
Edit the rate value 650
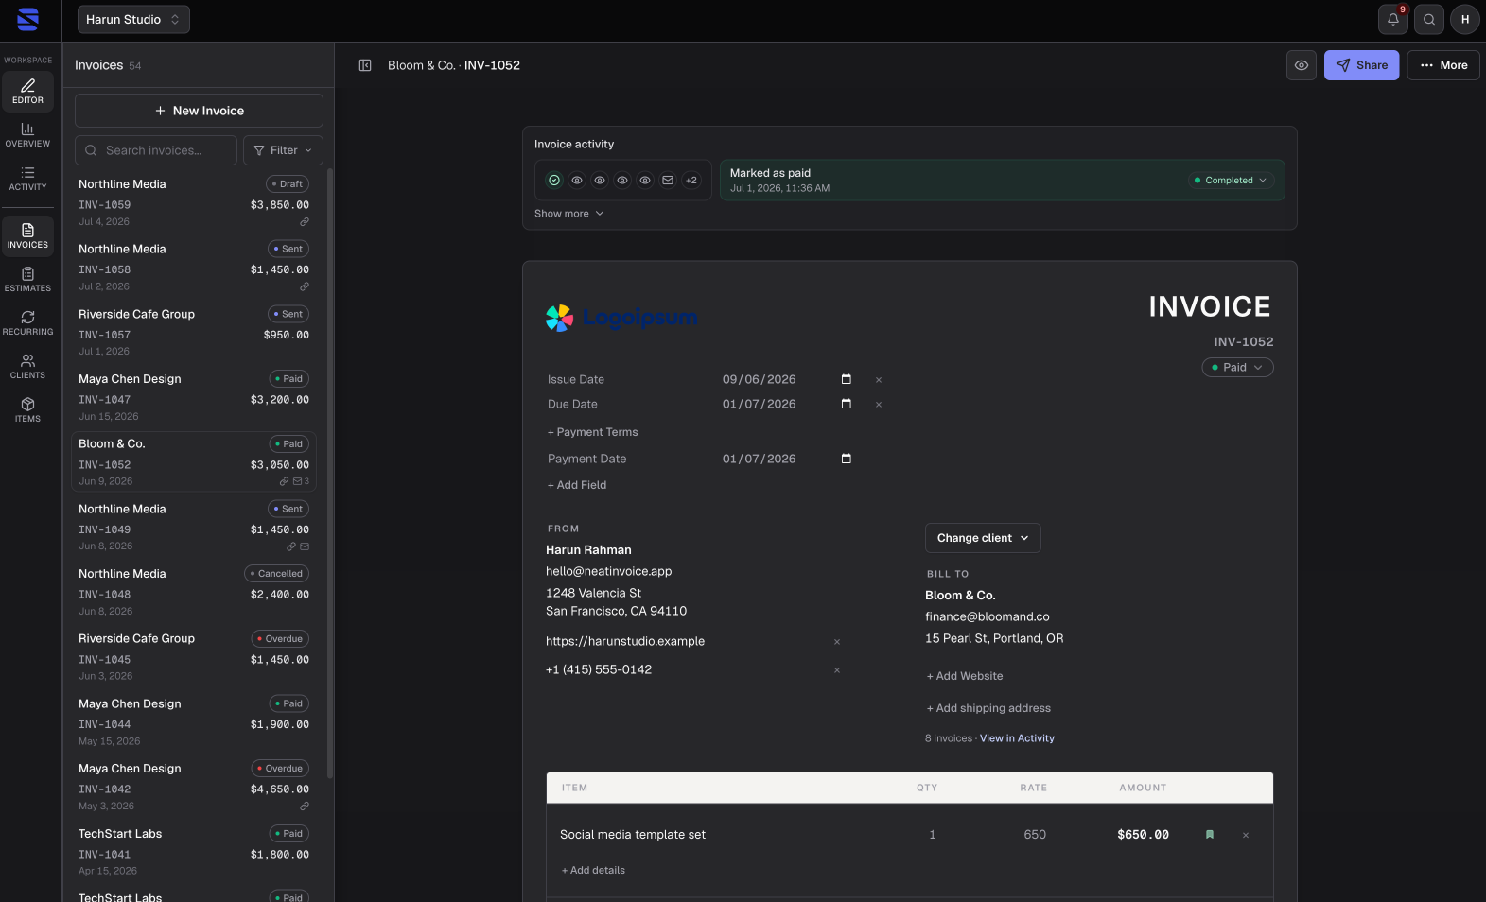1035,835
